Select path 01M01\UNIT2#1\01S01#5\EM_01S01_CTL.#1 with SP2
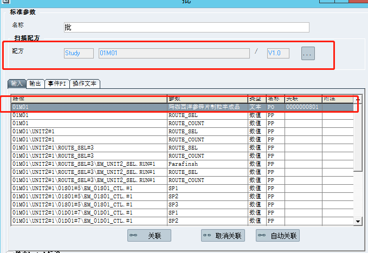 pos(182,197)
